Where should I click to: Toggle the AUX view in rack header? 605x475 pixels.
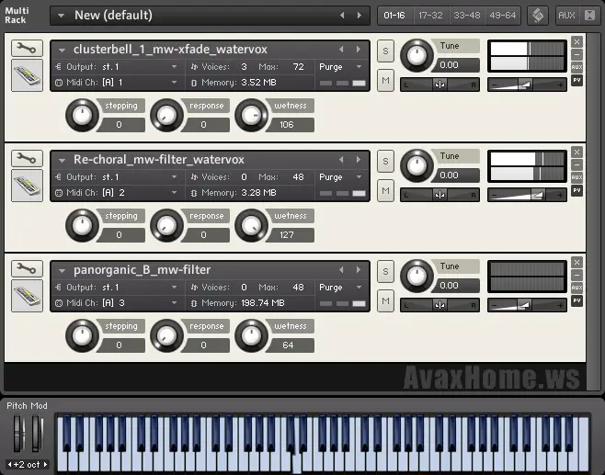pyautogui.click(x=566, y=16)
